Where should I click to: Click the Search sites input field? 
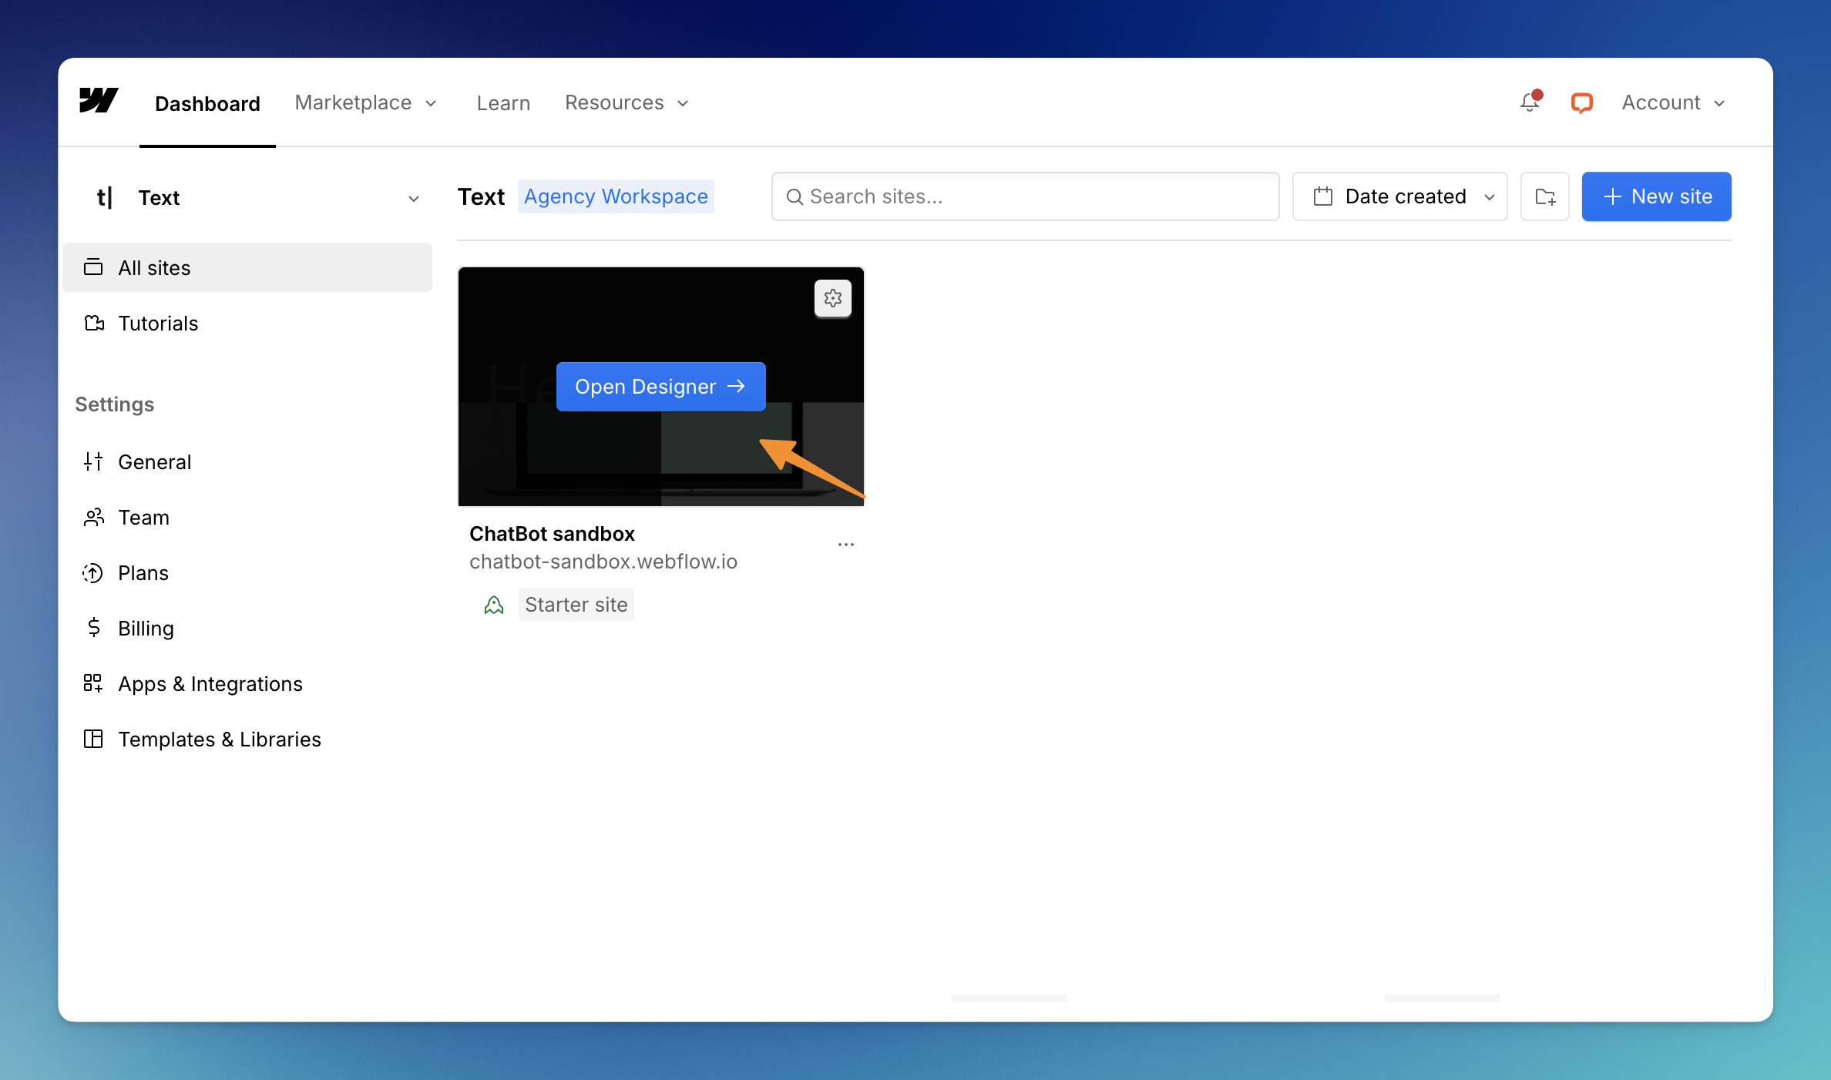pos(1025,196)
